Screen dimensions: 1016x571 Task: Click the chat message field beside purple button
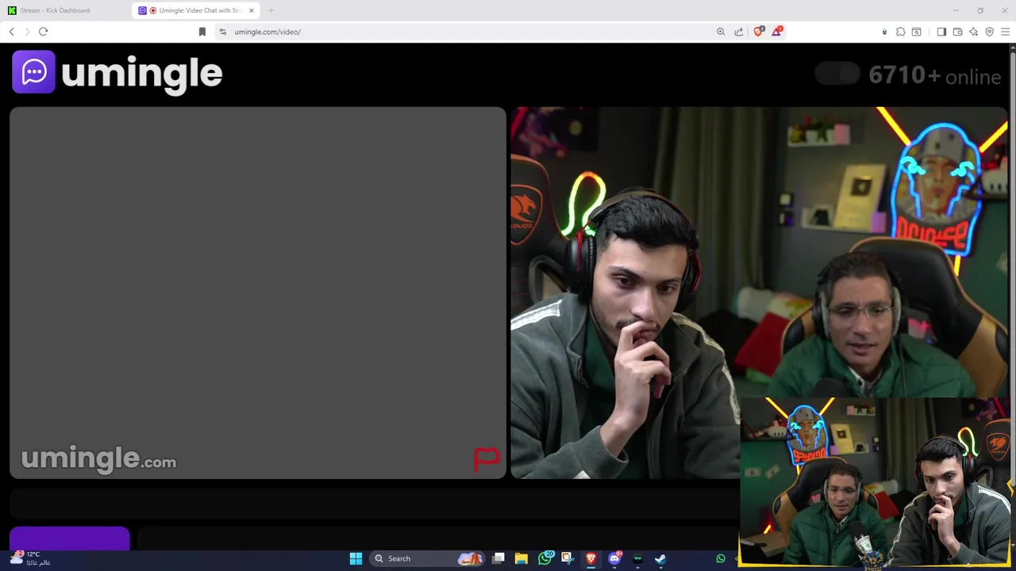[x=437, y=540]
